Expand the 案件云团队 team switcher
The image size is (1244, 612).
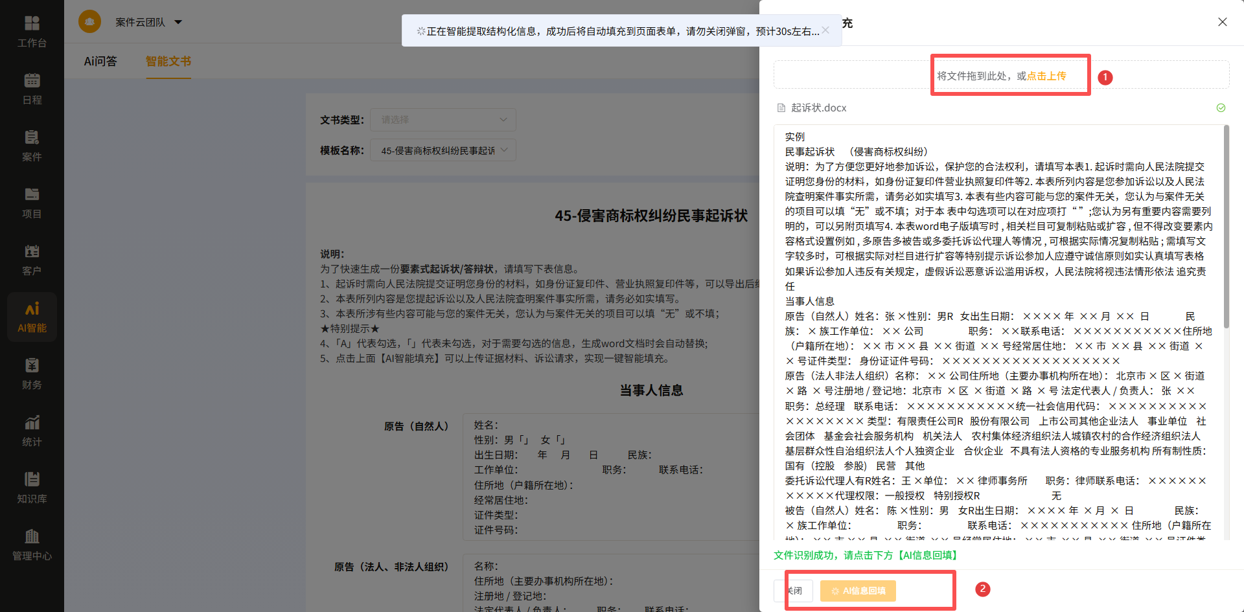(x=148, y=21)
